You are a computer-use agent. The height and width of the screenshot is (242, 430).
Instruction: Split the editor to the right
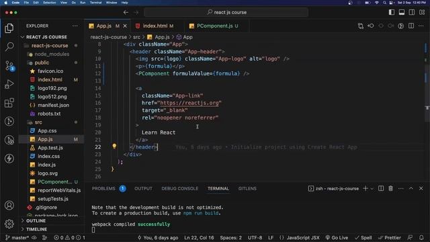coord(411,26)
